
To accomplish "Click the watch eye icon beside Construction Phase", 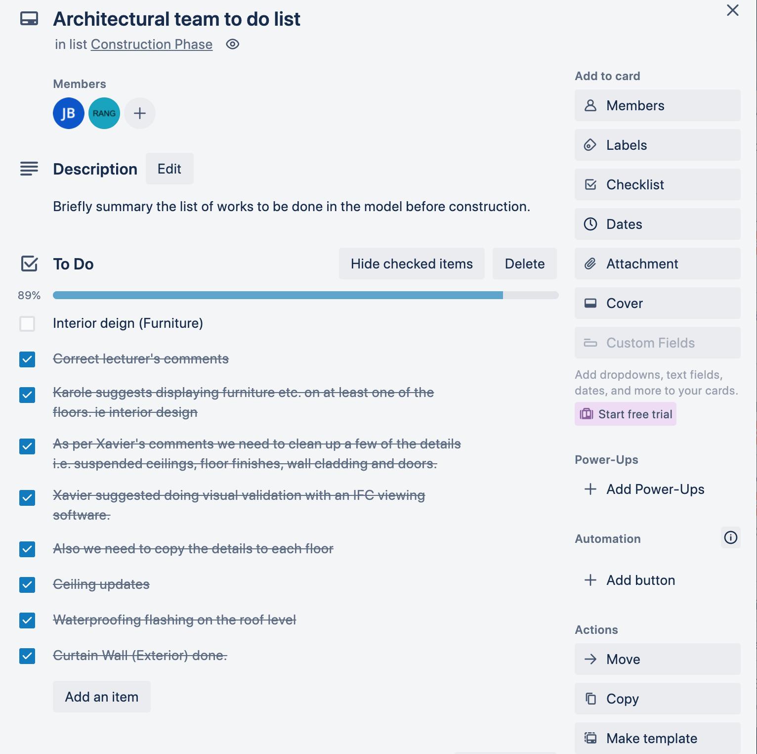I will (232, 44).
